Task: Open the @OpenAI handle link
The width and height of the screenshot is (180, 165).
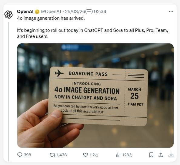Action: pyautogui.click(x=51, y=12)
